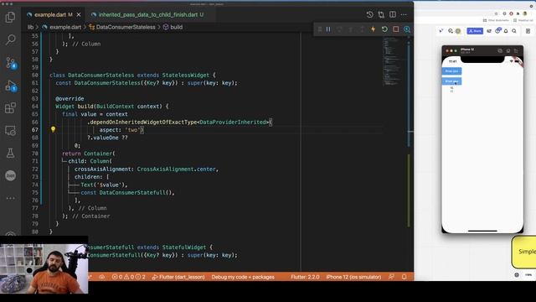Click simulator rotate icon in title bar

pyautogui.click(x=516, y=50)
